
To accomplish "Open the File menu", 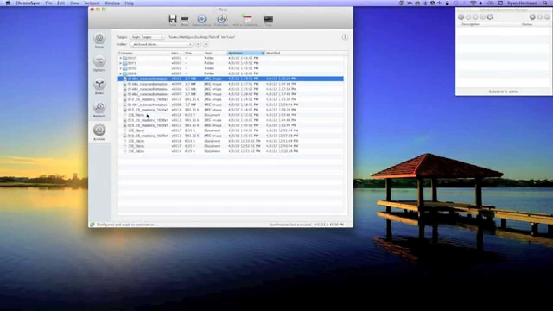I will tap(49, 3).
